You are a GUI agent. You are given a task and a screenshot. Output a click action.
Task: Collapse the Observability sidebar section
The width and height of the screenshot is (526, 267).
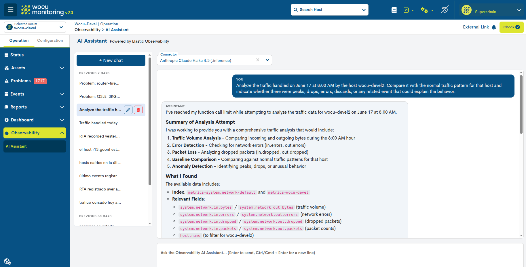click(x=35, y=133)
